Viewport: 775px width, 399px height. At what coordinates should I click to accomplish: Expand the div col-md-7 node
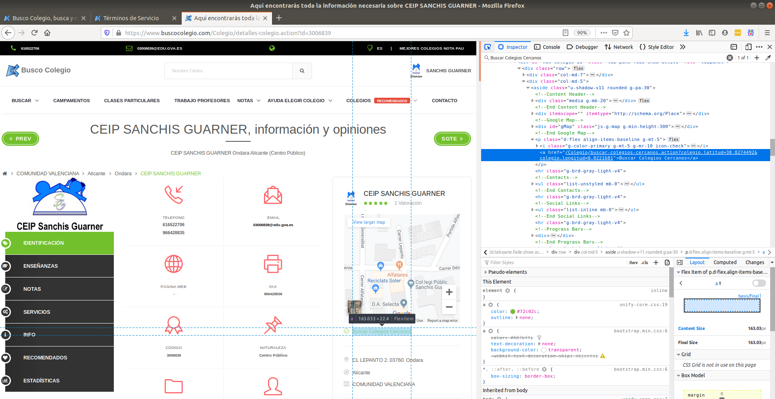[524, 75]
